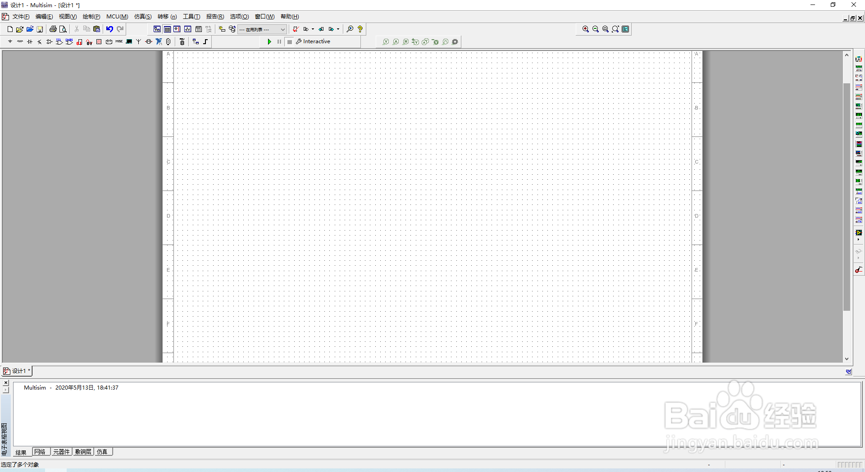Open the MCU(M) menu
This screenshot has width=865, height=472.
[117, 17]
